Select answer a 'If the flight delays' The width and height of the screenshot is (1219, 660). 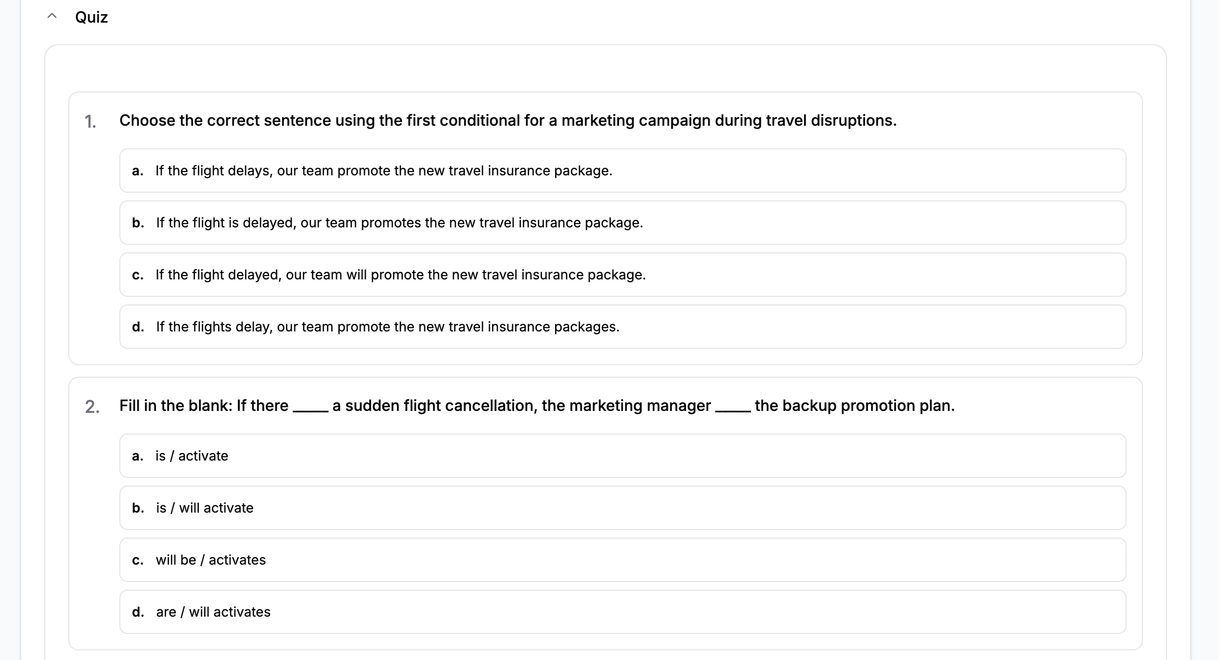tap(622, 171)
